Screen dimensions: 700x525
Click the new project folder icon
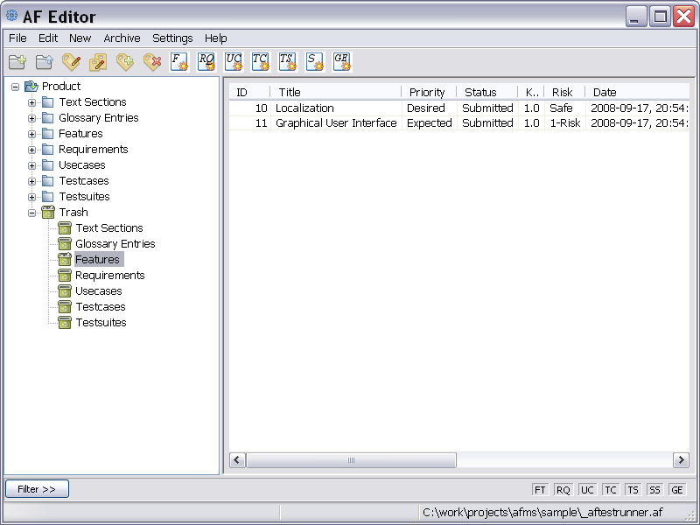[17, 61]
